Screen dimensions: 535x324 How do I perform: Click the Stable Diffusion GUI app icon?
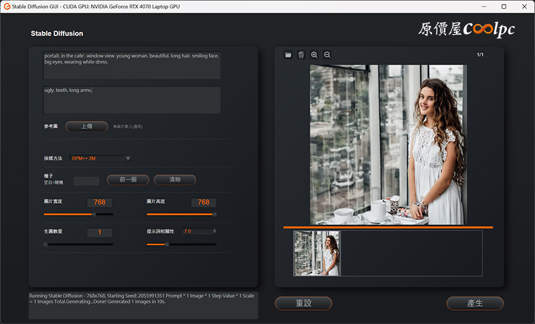pyautogui.click(x=6, y=6)
